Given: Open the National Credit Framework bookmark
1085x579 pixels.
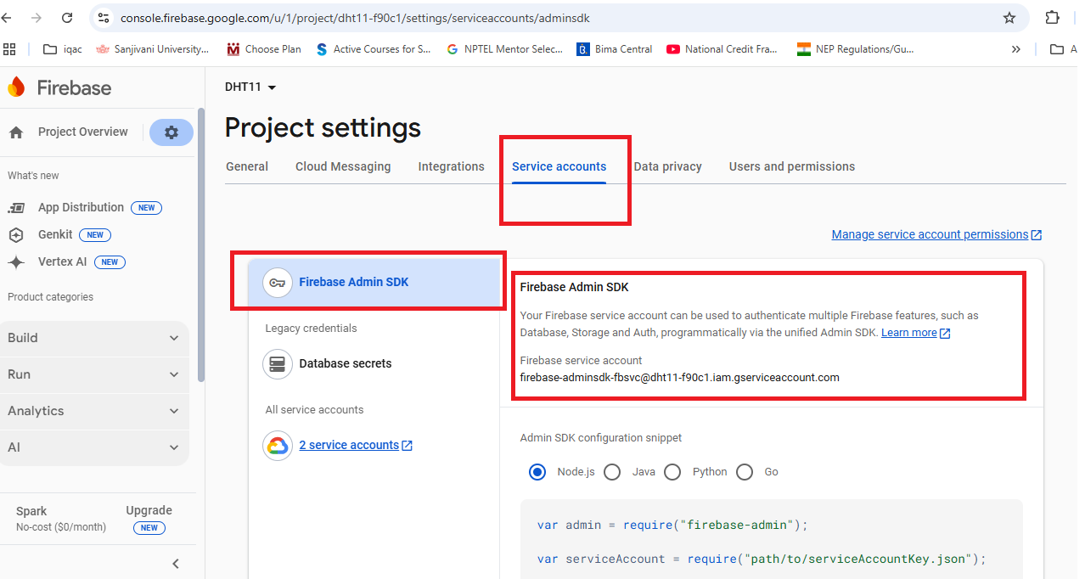Looking at the screenshot, I should (x=722, y=49).
